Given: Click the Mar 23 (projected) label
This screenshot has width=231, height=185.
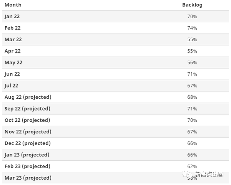Looking at the screenshot, I should 28,178.
